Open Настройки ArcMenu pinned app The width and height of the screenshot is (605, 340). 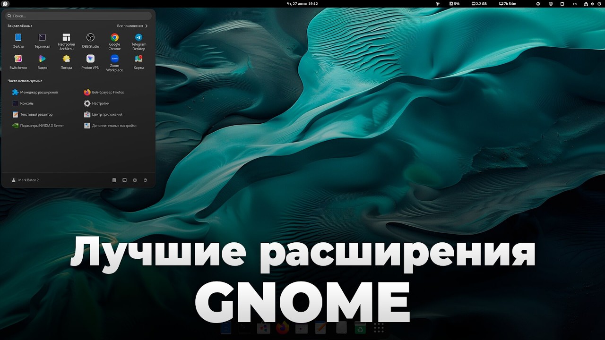tap(66, 42)
